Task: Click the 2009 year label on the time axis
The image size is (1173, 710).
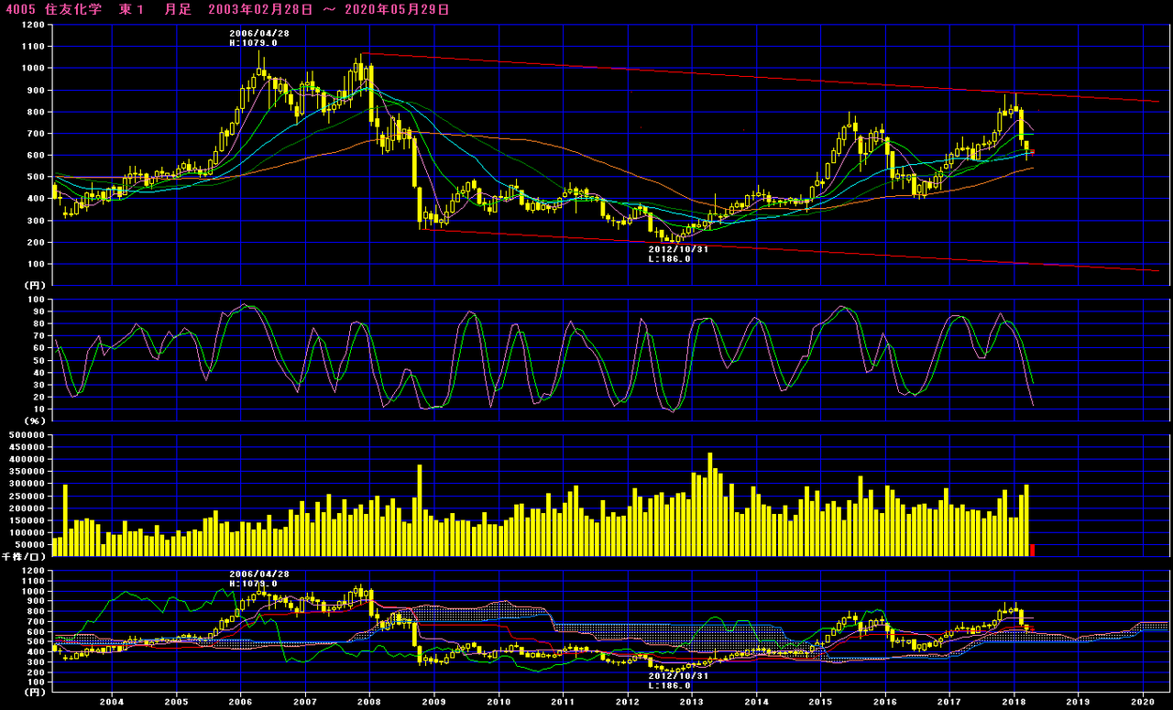Action: tap(434, 701)
